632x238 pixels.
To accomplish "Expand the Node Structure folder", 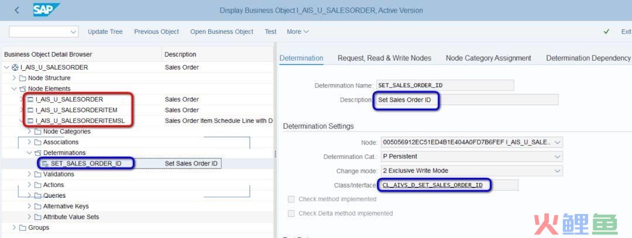I will click(15, 78).
